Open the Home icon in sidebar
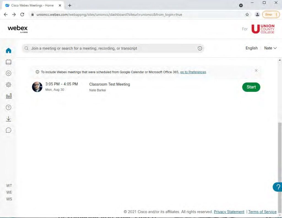The width and height of the screenshot is (282, 218). (x=9, y=51)
